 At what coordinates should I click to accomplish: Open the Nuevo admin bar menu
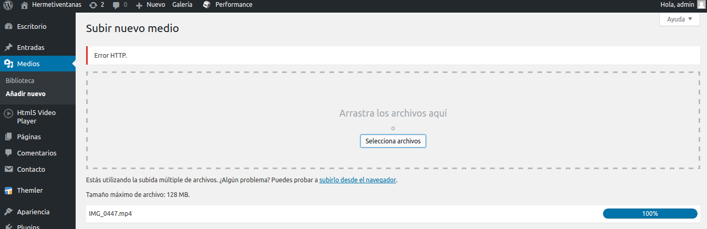[x=156, y=5]
